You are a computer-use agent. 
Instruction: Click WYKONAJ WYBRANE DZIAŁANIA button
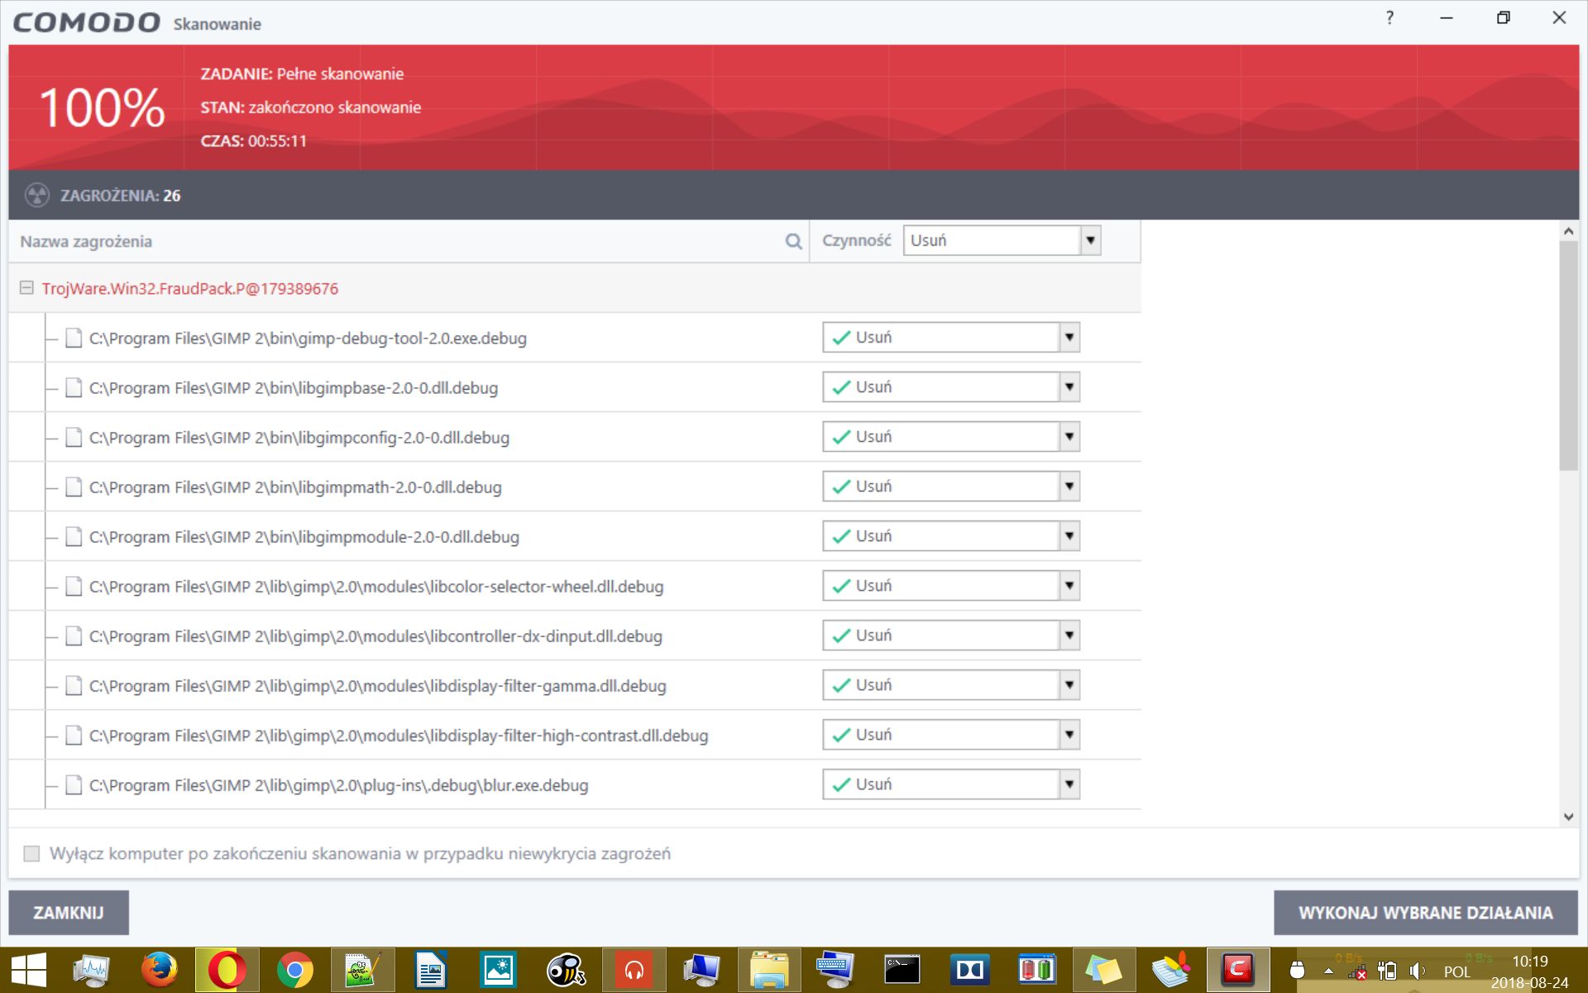pos(1425,913)
